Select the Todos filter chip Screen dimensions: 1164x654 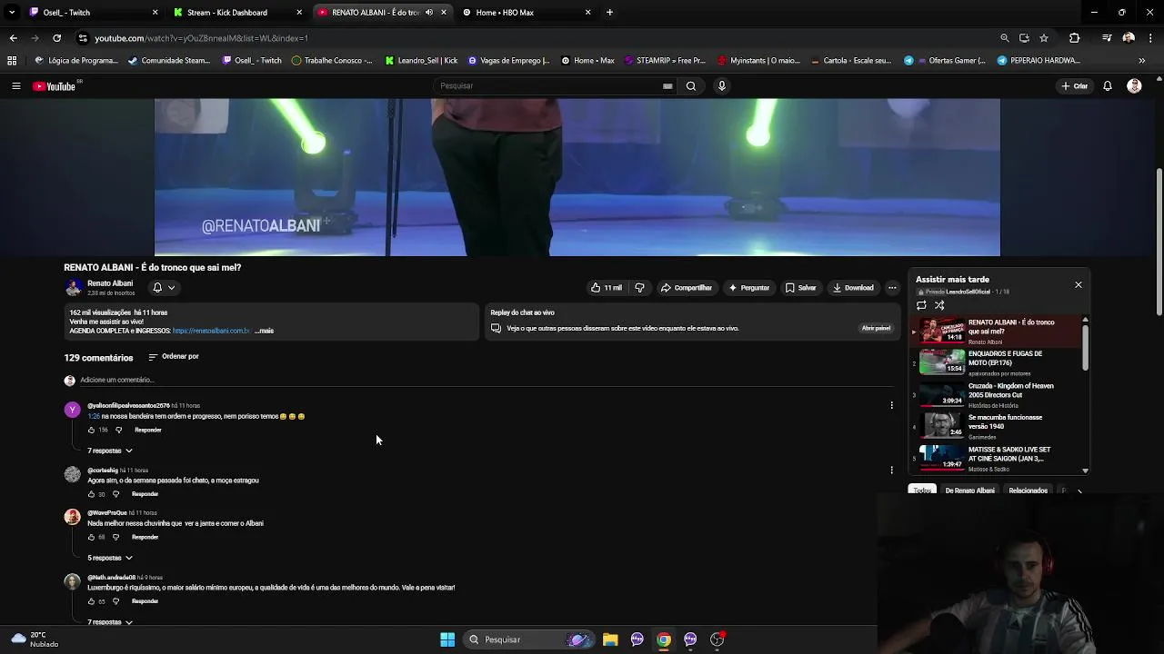[922, 490]
